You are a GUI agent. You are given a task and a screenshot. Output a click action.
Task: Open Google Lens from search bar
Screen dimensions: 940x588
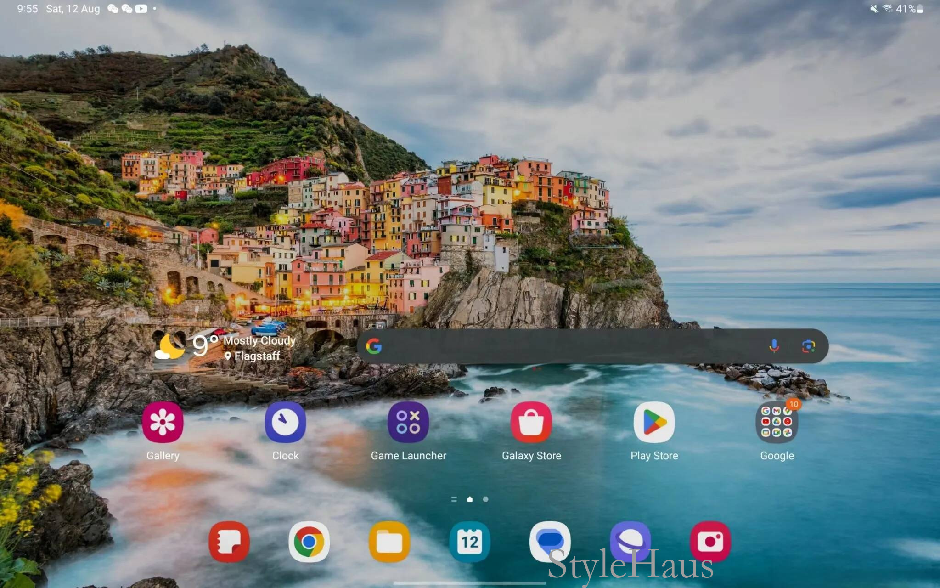808,346
